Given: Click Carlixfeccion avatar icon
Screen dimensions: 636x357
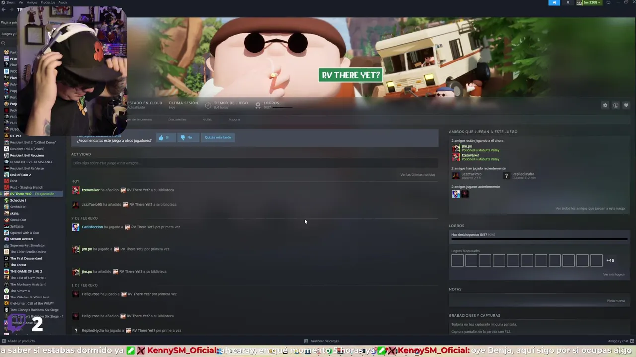Looking at the screenshot, I should (76, 227).
